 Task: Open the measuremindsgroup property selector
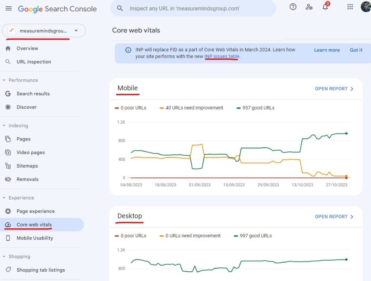click(43, 31)
